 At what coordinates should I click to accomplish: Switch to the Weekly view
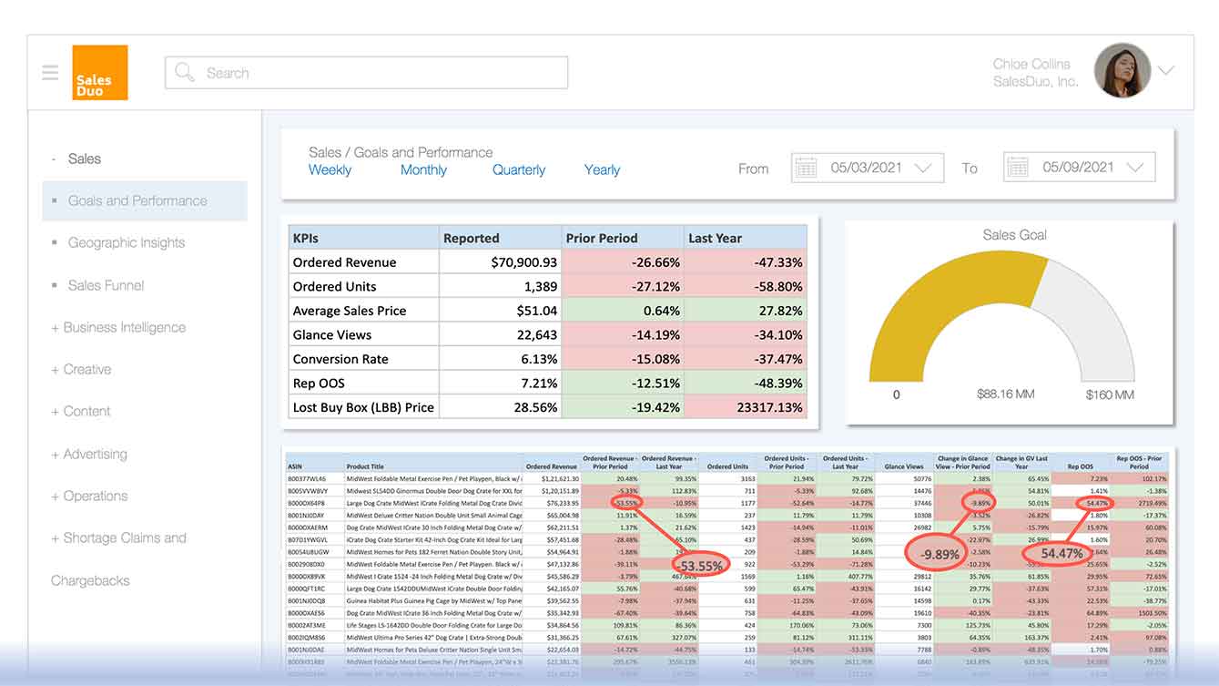tap(330, 170)
